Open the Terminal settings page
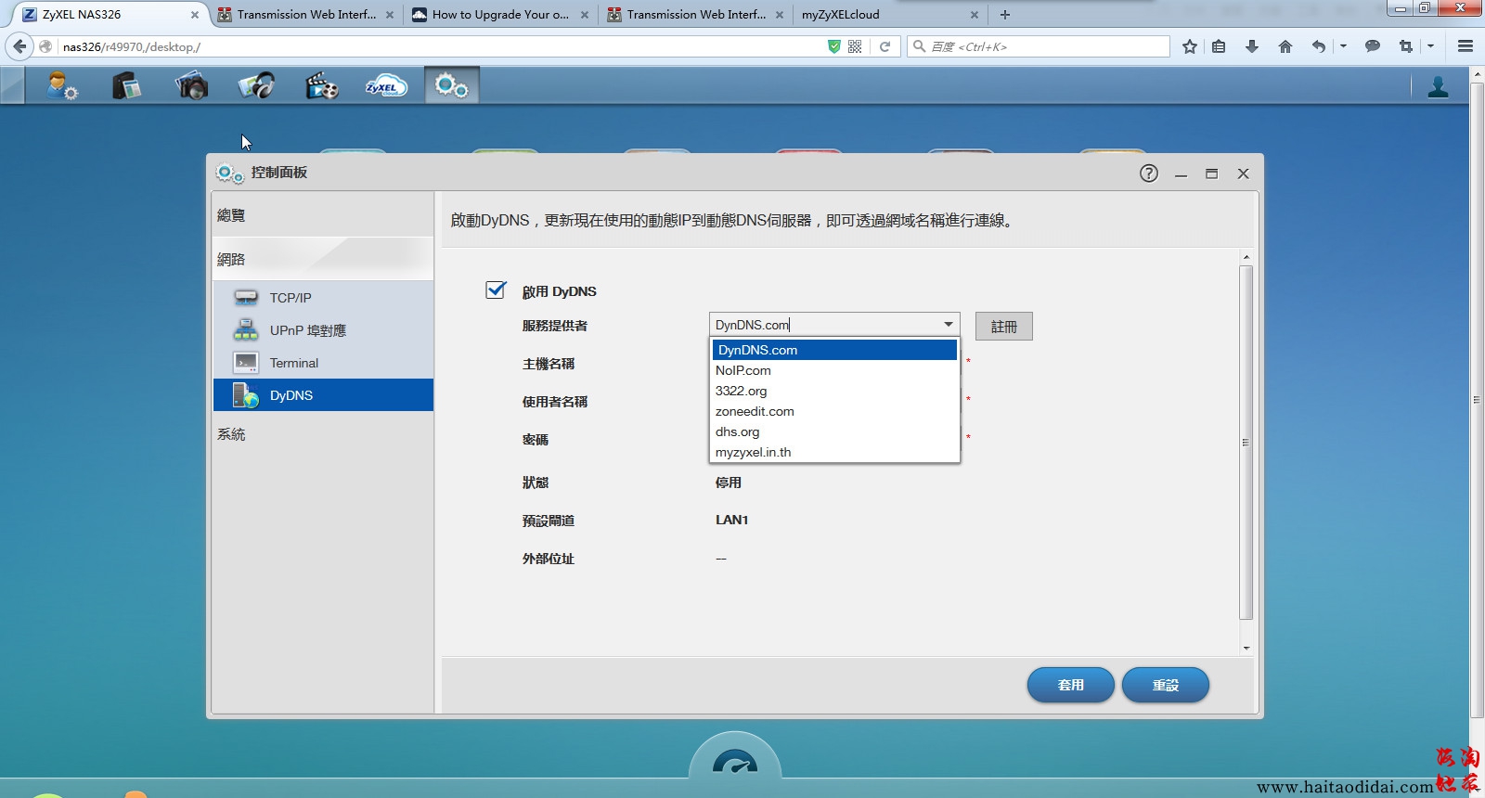Image resolution: width=1485 pixels, height=798 pixels. tap(323, 363)
